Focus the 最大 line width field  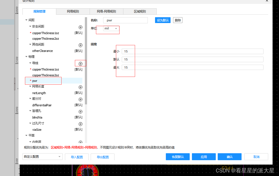[192, 67]
